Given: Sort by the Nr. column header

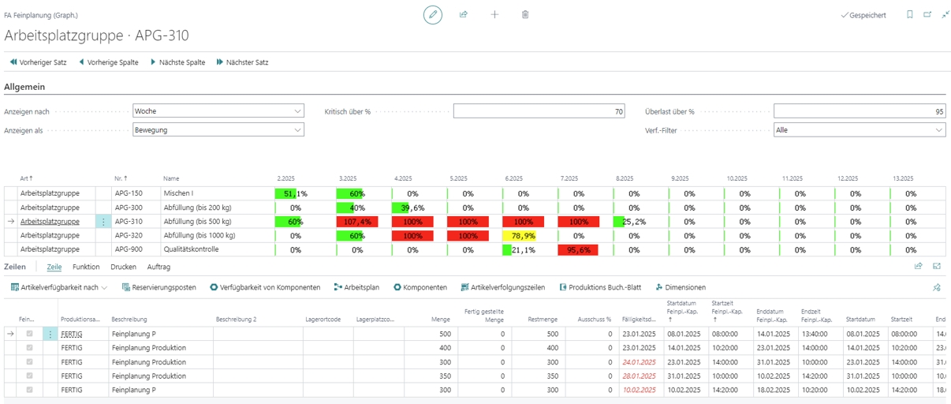Looking at the screenshot, I should (121, 178).
